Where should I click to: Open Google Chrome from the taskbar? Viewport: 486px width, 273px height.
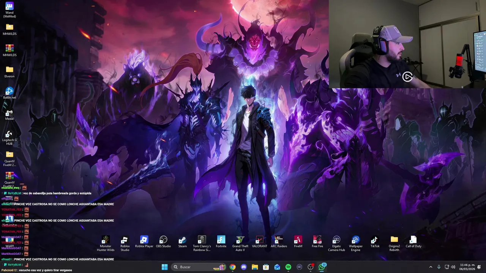pos(232,267)
